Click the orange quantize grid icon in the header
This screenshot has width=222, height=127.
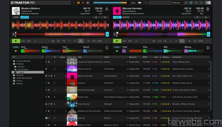coord(78,3)
